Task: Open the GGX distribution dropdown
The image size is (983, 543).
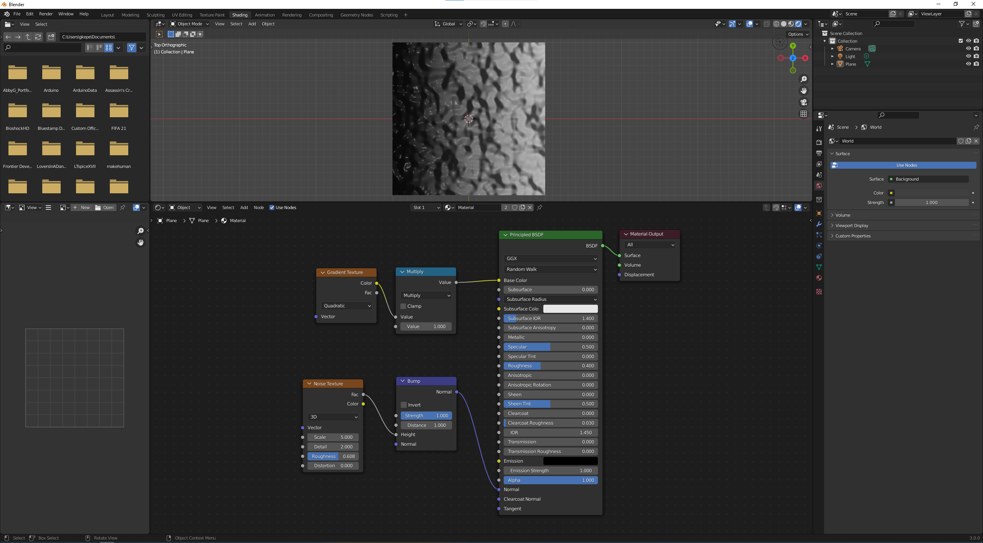Action: click(550, 259)
